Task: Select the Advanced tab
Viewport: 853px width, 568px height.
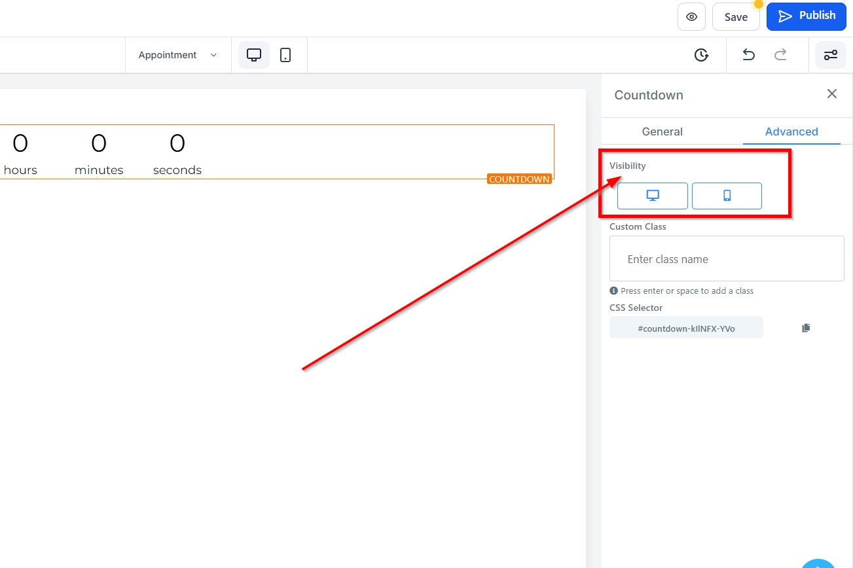Action: pos(791,132)
